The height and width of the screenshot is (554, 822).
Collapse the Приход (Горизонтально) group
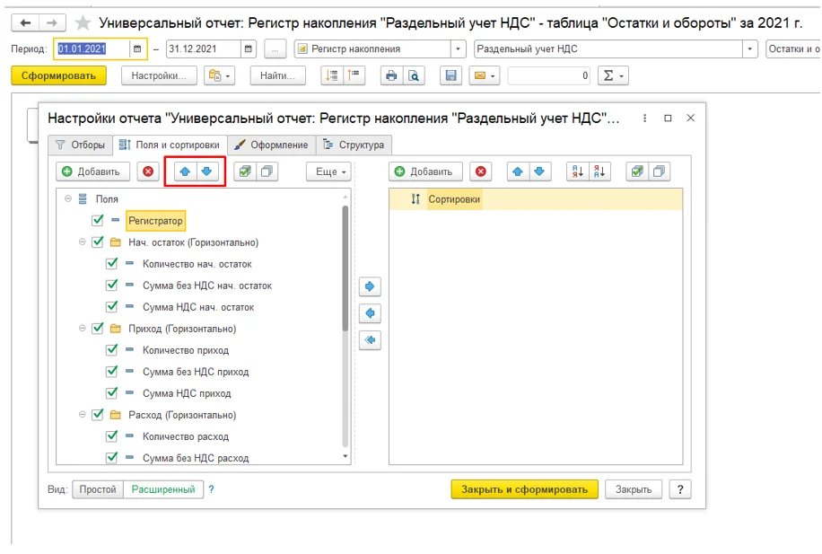(x=83, y=329)
